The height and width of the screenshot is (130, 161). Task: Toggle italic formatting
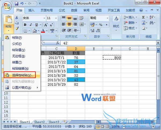pyautogui.click(x=31, y=25)
